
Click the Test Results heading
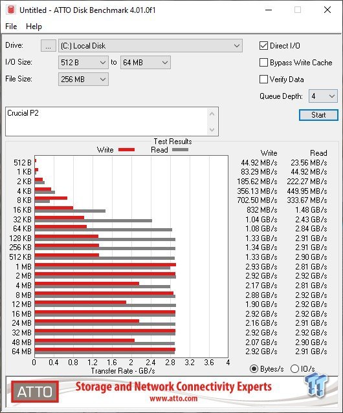(x=173, y=142)
